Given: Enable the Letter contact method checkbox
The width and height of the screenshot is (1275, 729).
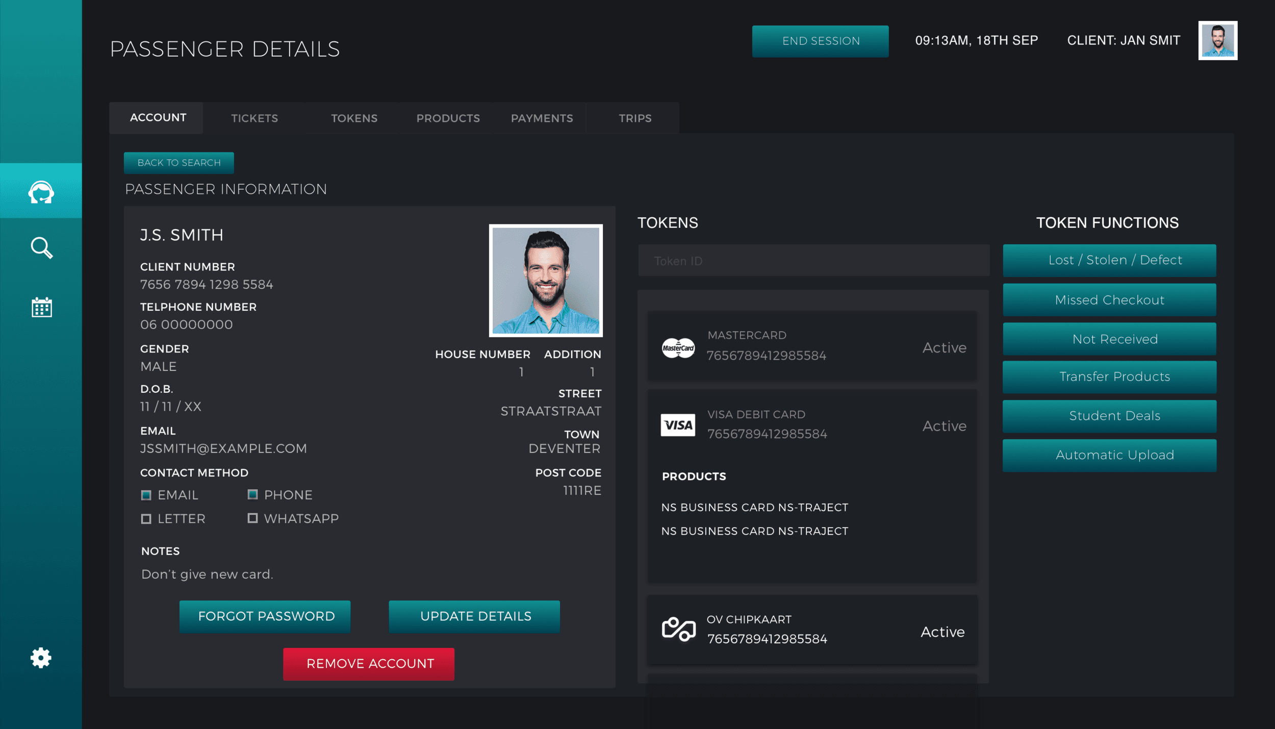Looking at the screenshot, I should pyautogui.click(x=146, y=519).
